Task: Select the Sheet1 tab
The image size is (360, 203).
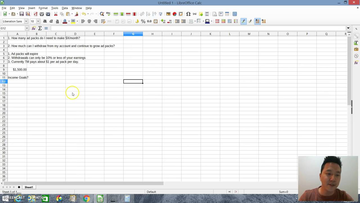Action: [x=29, y=187]
